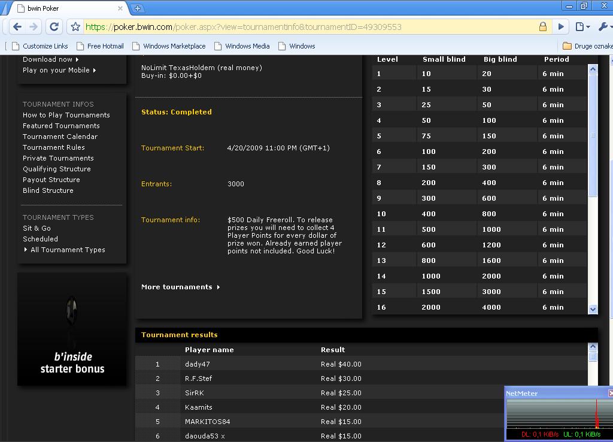Image resolution: width=613 pixels, height=442 pixels.
Task: Click big blind 4000 in level 16
Action: 491,307
